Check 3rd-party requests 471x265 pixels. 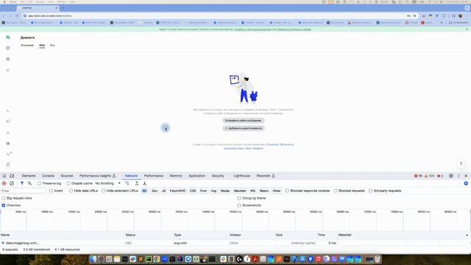[370, 191]
